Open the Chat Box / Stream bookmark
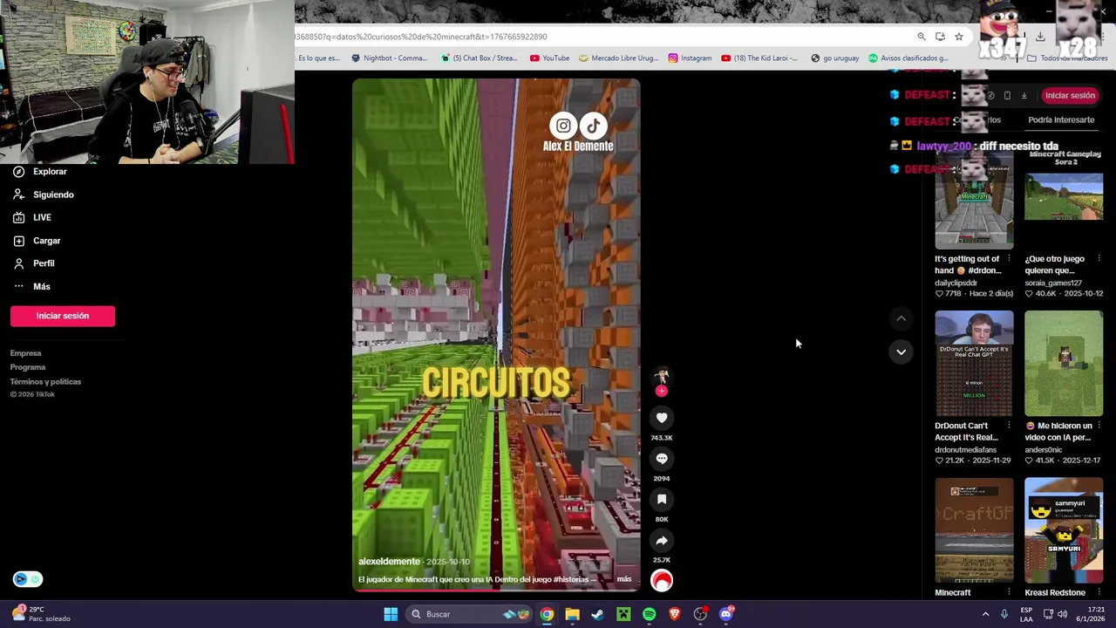 coord(480,58)
